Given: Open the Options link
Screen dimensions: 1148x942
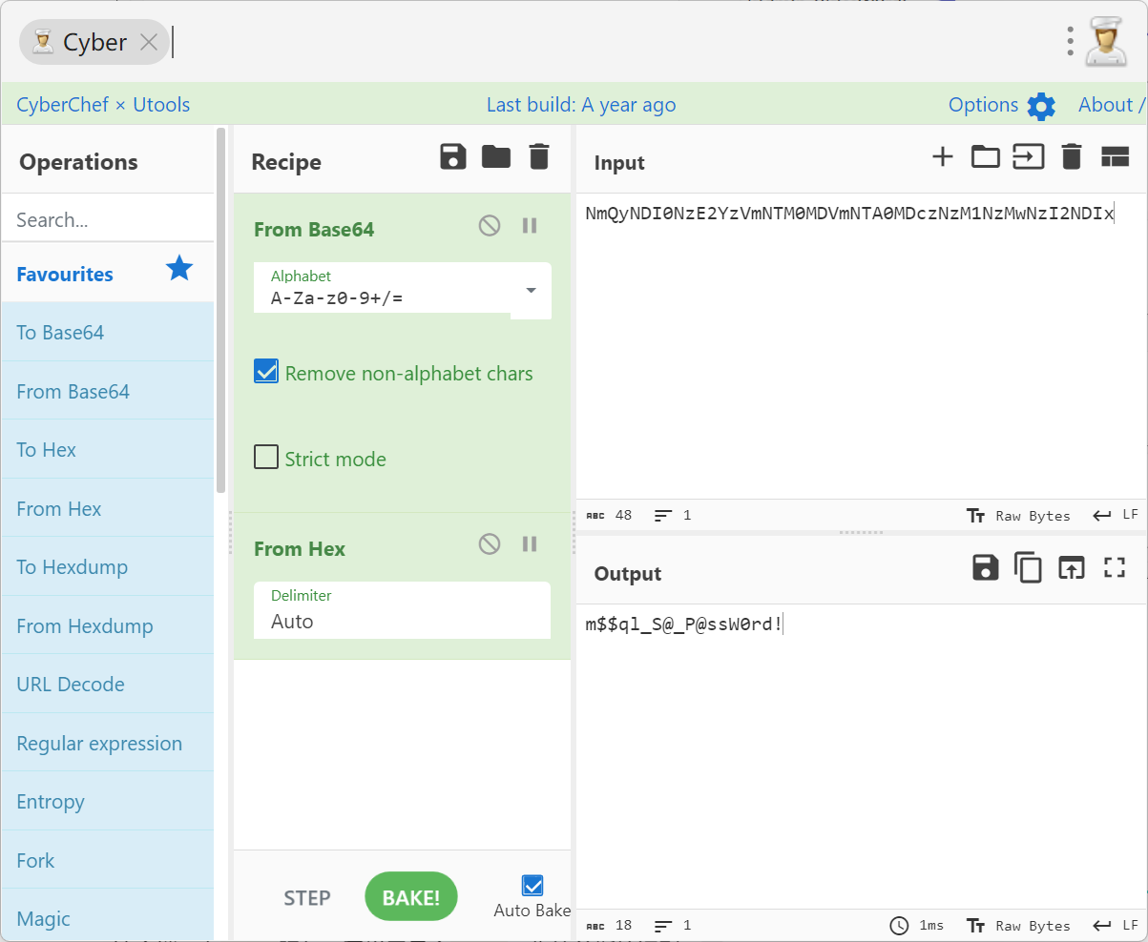Looking at the screenshot, I should [984, 105].
